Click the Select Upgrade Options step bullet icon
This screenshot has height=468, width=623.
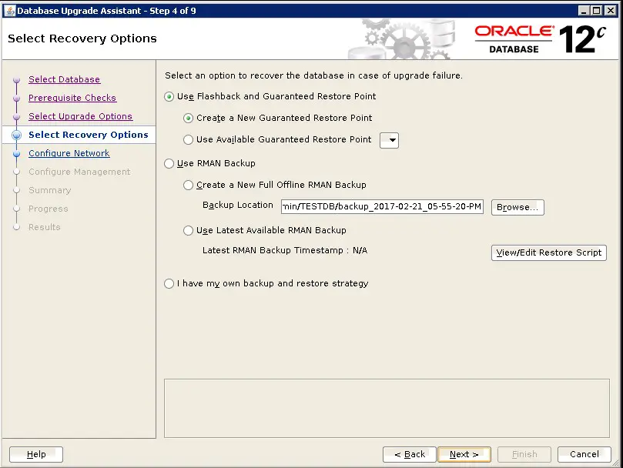(x=16, y=117)
